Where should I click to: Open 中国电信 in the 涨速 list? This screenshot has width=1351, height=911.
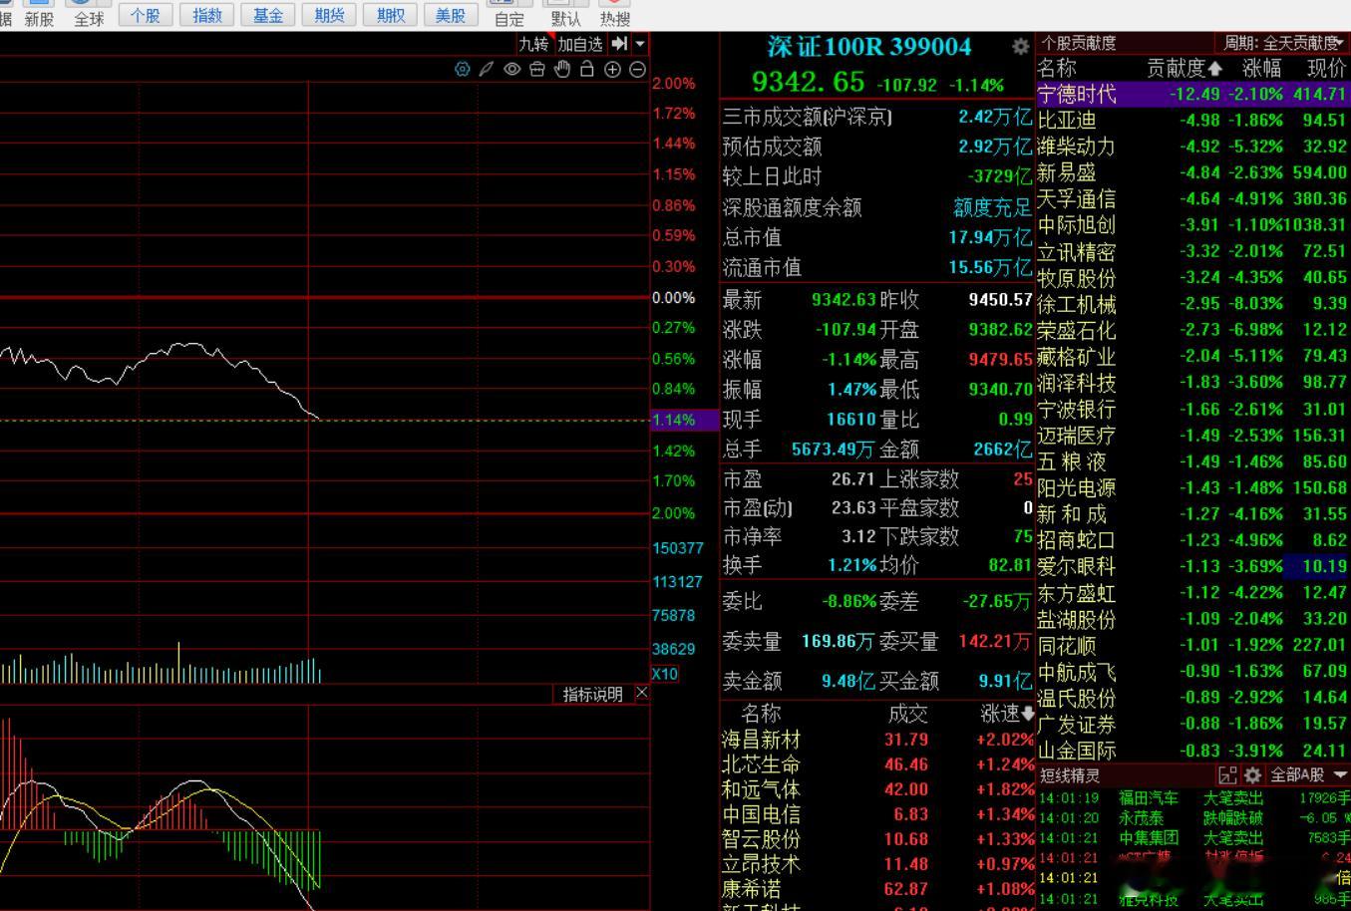tap(878, 814)
